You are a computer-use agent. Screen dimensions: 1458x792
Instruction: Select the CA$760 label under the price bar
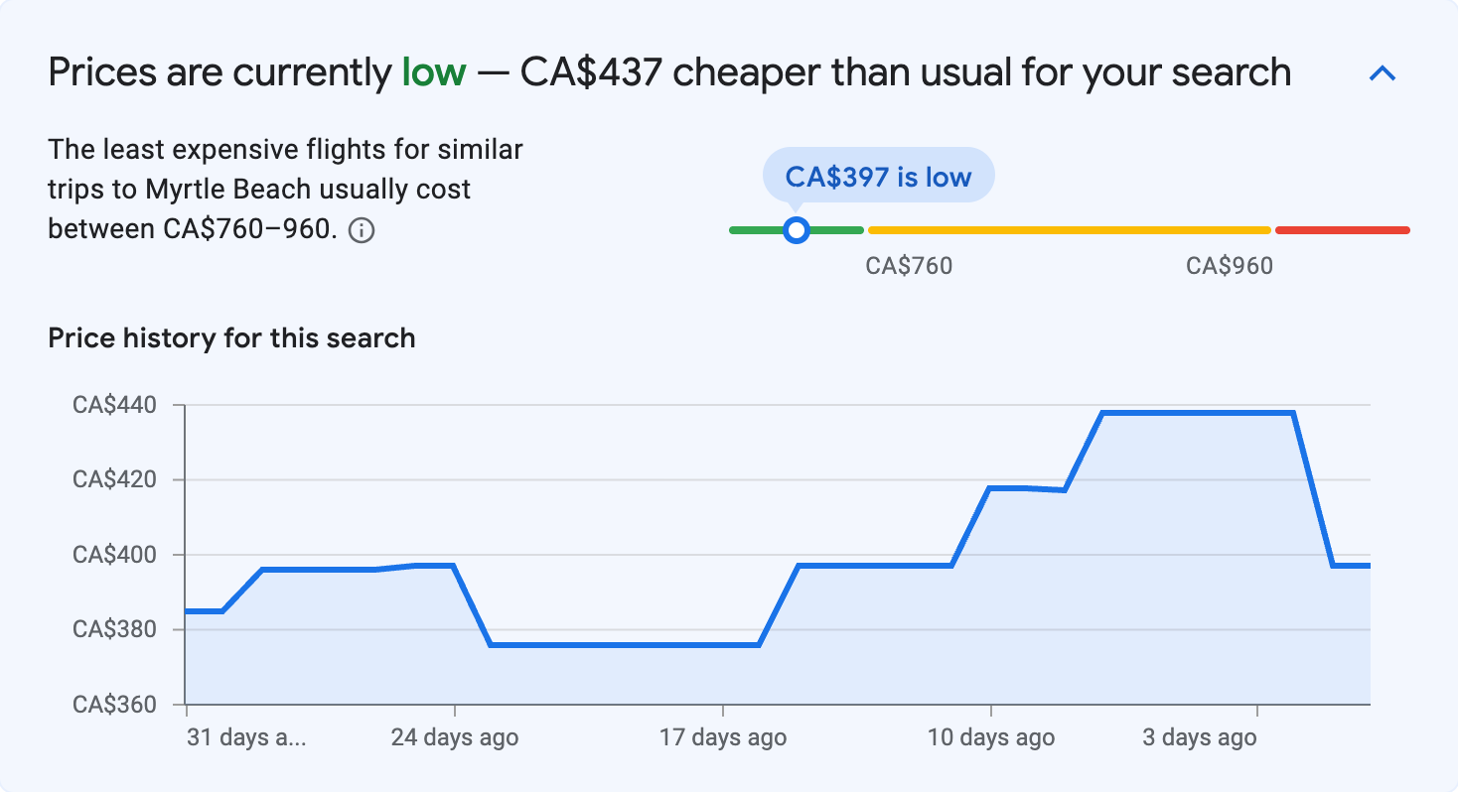coord(911,265)
